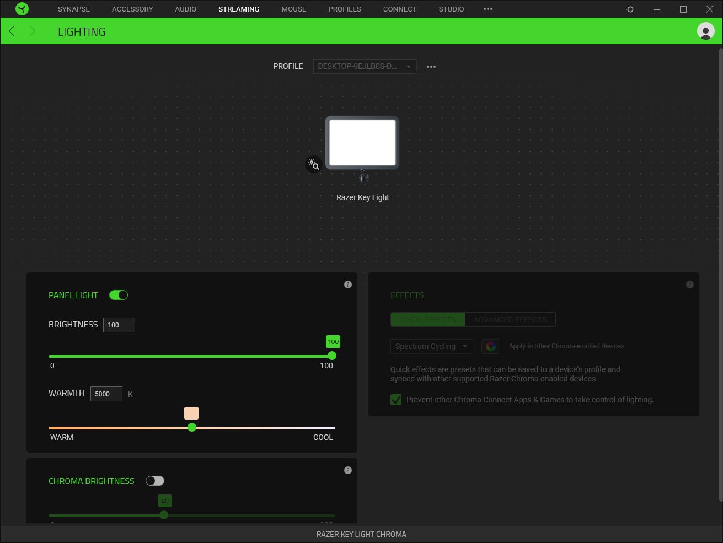The height and width of the screenshot is (543, 723).
Task: Select the Advanced Effects button
Action: click(510, 320)
